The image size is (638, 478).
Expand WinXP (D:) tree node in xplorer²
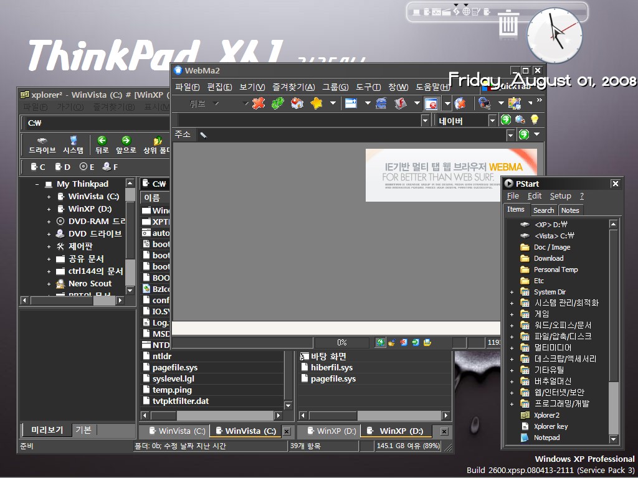click(x=49, y=210)
